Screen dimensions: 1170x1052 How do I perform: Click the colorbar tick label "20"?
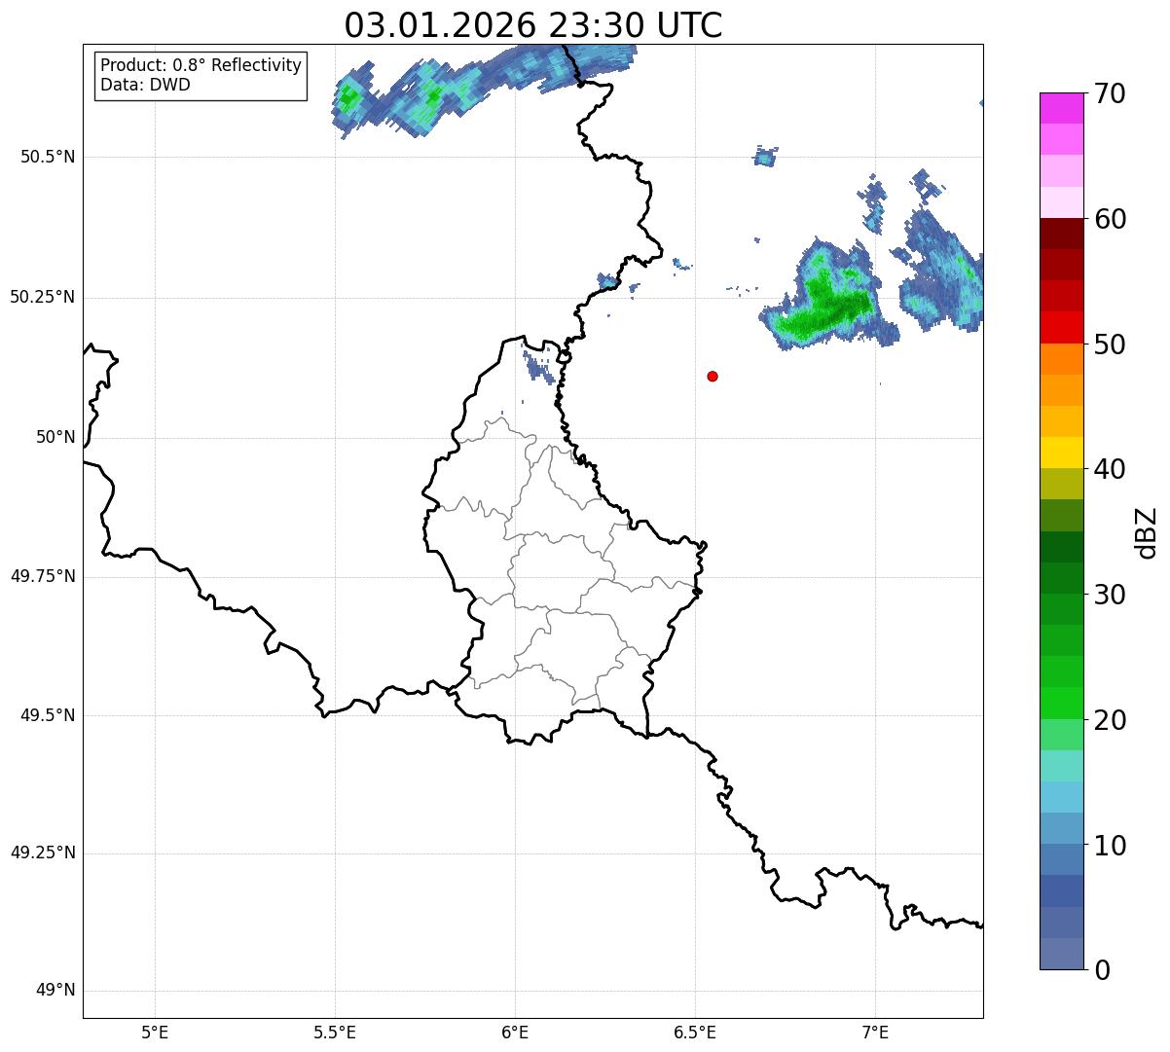point(1110,720)
